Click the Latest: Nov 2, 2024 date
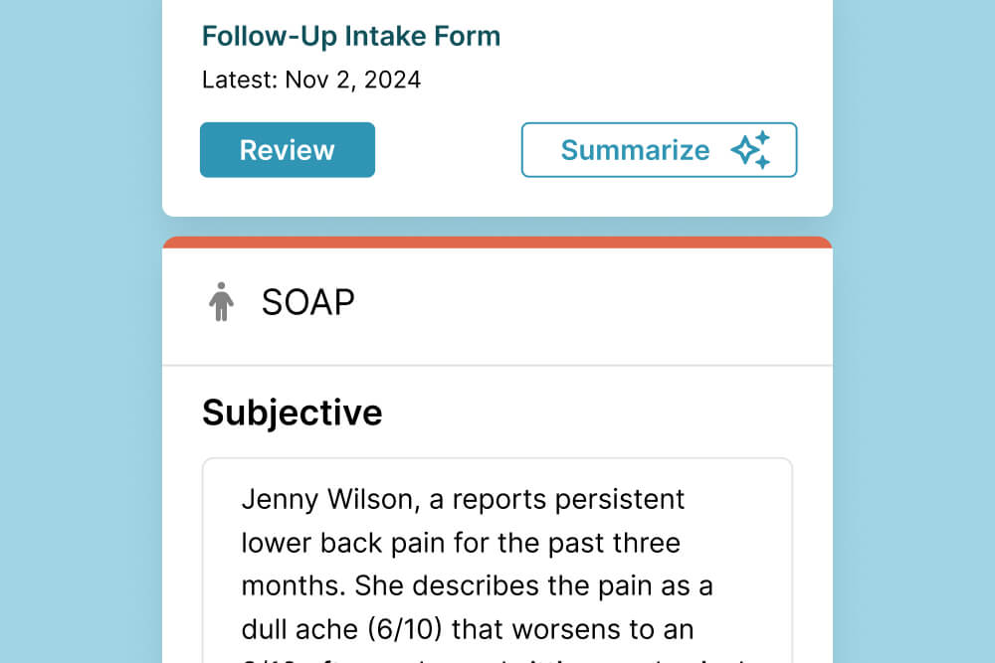This screenshot has width=995, height=663. click(310, 80)
